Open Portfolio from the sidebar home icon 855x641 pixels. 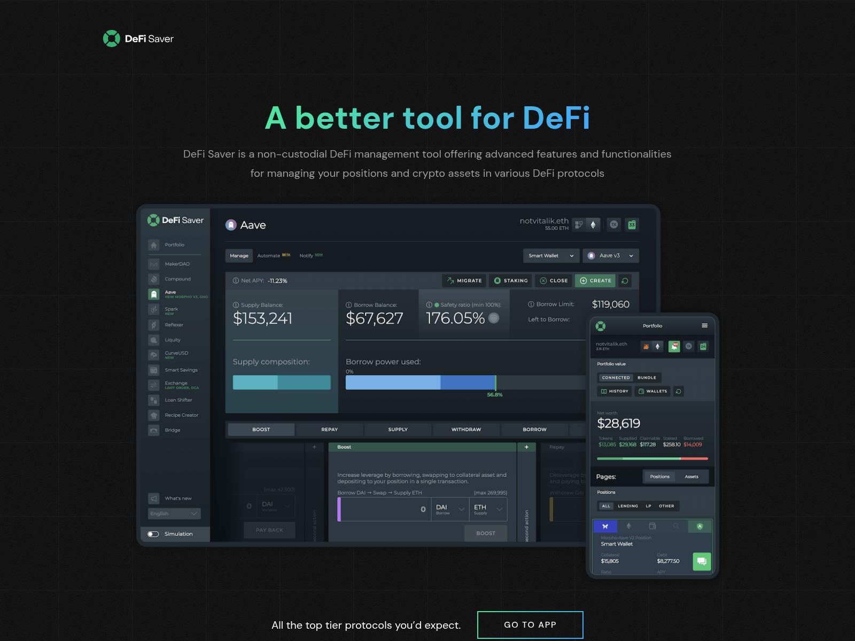(154, 245)
